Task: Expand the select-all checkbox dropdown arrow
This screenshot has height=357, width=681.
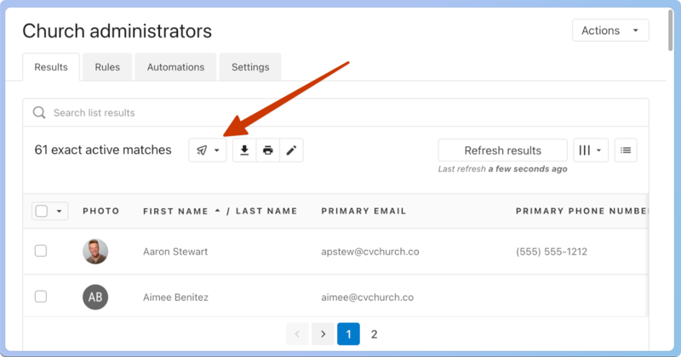Action: click(x=59, y=212)
